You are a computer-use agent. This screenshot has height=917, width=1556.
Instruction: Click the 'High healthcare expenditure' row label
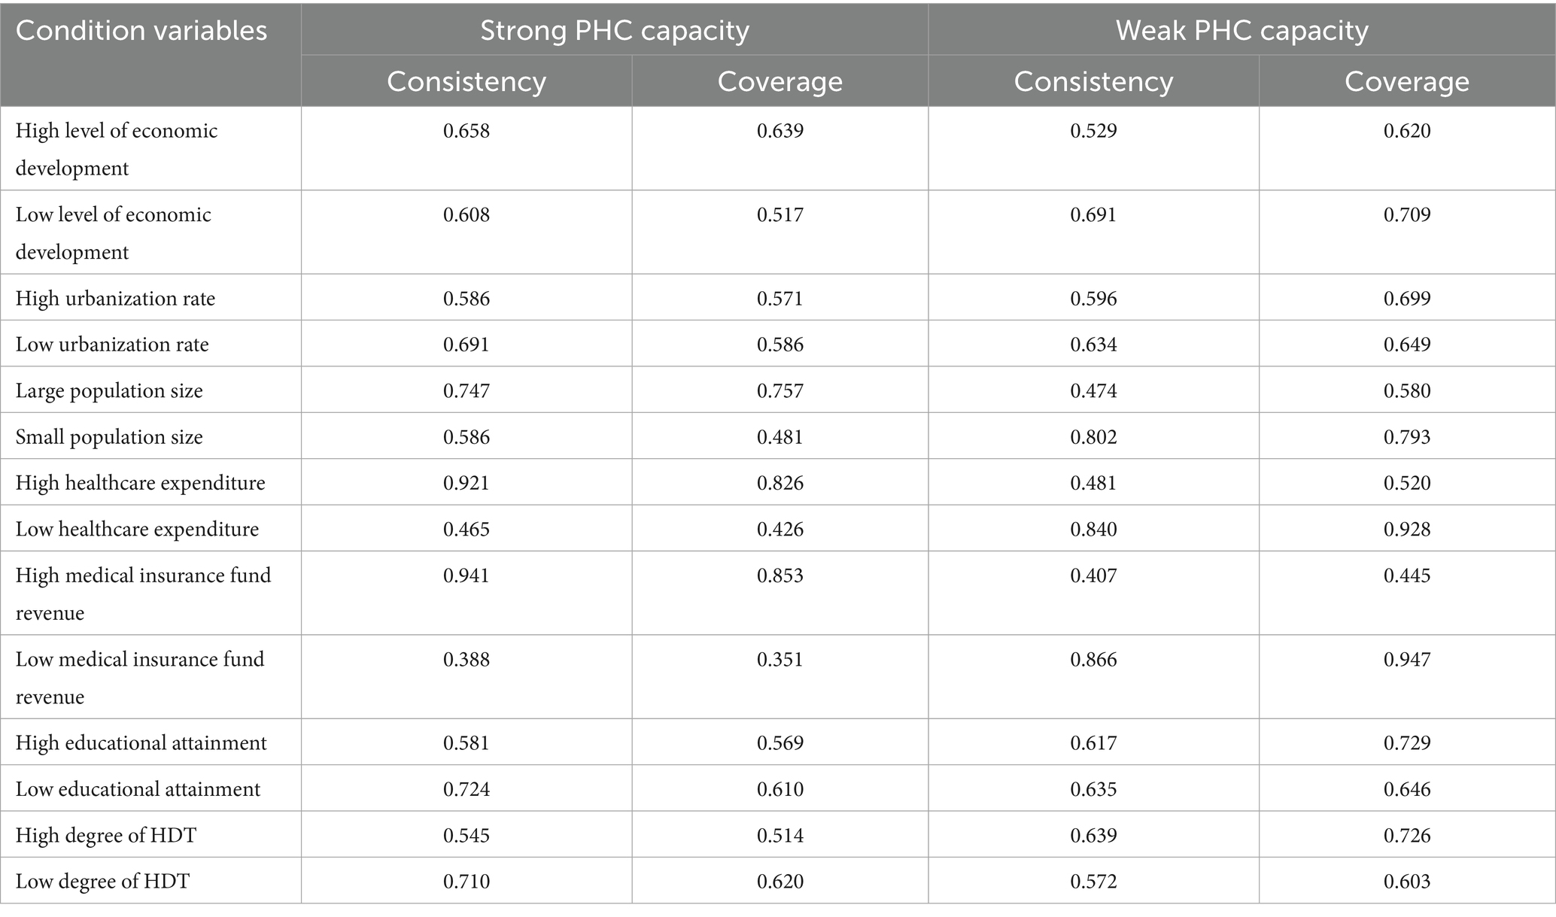click(141, 483)
